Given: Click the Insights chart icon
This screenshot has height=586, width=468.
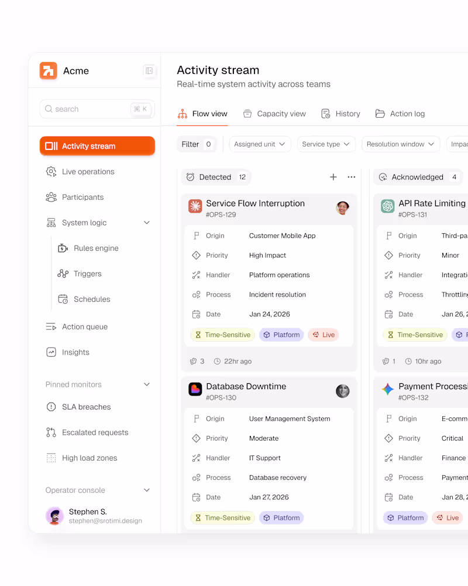Looking at the screenshot, I should point(51,352).
